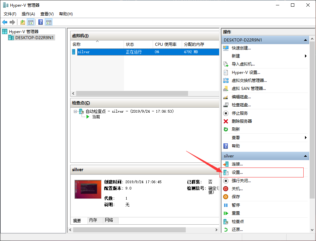
Task: Collapse the silver actions section
Action: [305, 156]
